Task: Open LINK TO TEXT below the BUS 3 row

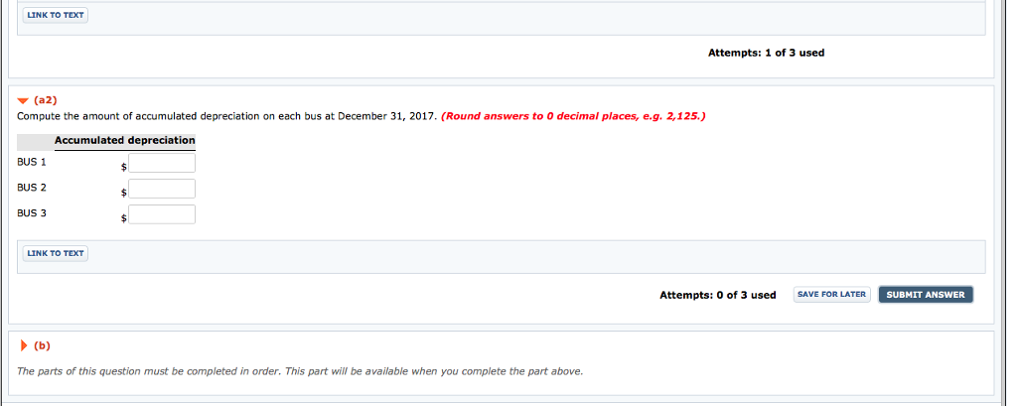Action: [x=56, y=253]
